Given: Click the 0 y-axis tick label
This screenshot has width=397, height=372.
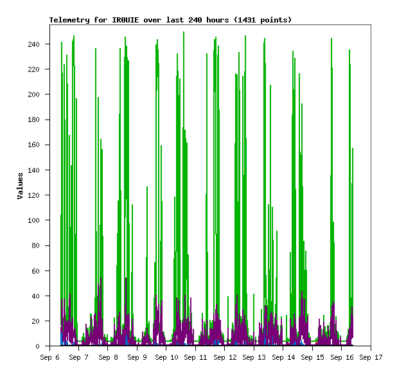Looking at the screenshot, I should tap(37, 346).
